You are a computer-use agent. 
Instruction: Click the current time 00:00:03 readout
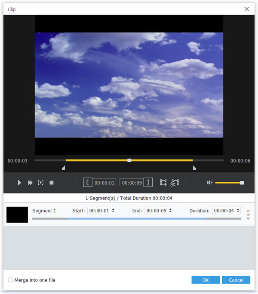click(18, 161)
